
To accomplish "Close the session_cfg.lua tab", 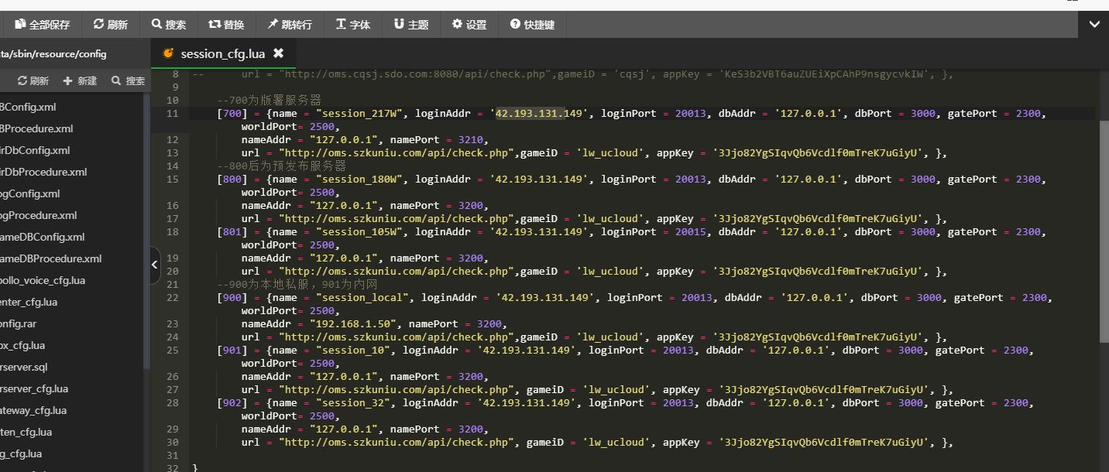I will 279,53.
